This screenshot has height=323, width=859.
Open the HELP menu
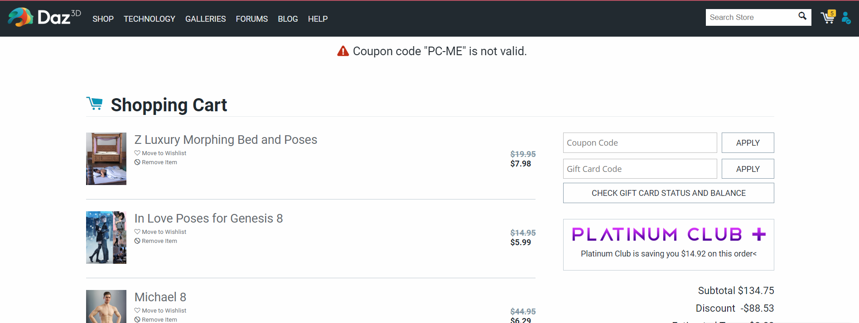[x=318, y=19]
